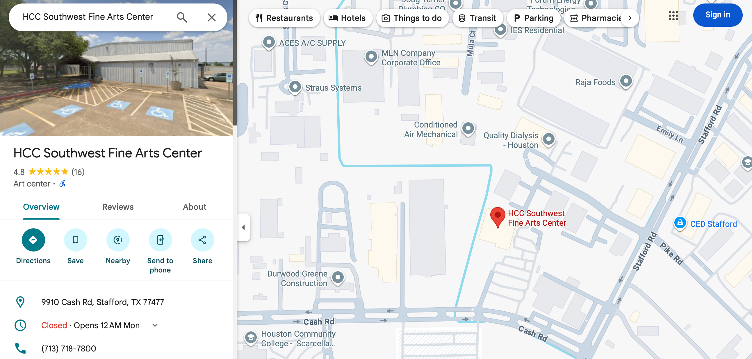
Task: Save this place with bookmark icon
Action: (x=75, y=240)
